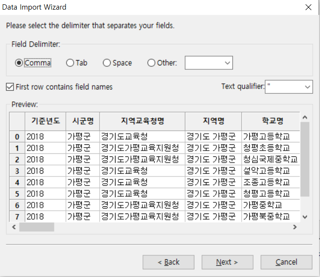The image size is (320, 277).
Task: Click row header 1 in preview
Action: (x=17, y=148)
